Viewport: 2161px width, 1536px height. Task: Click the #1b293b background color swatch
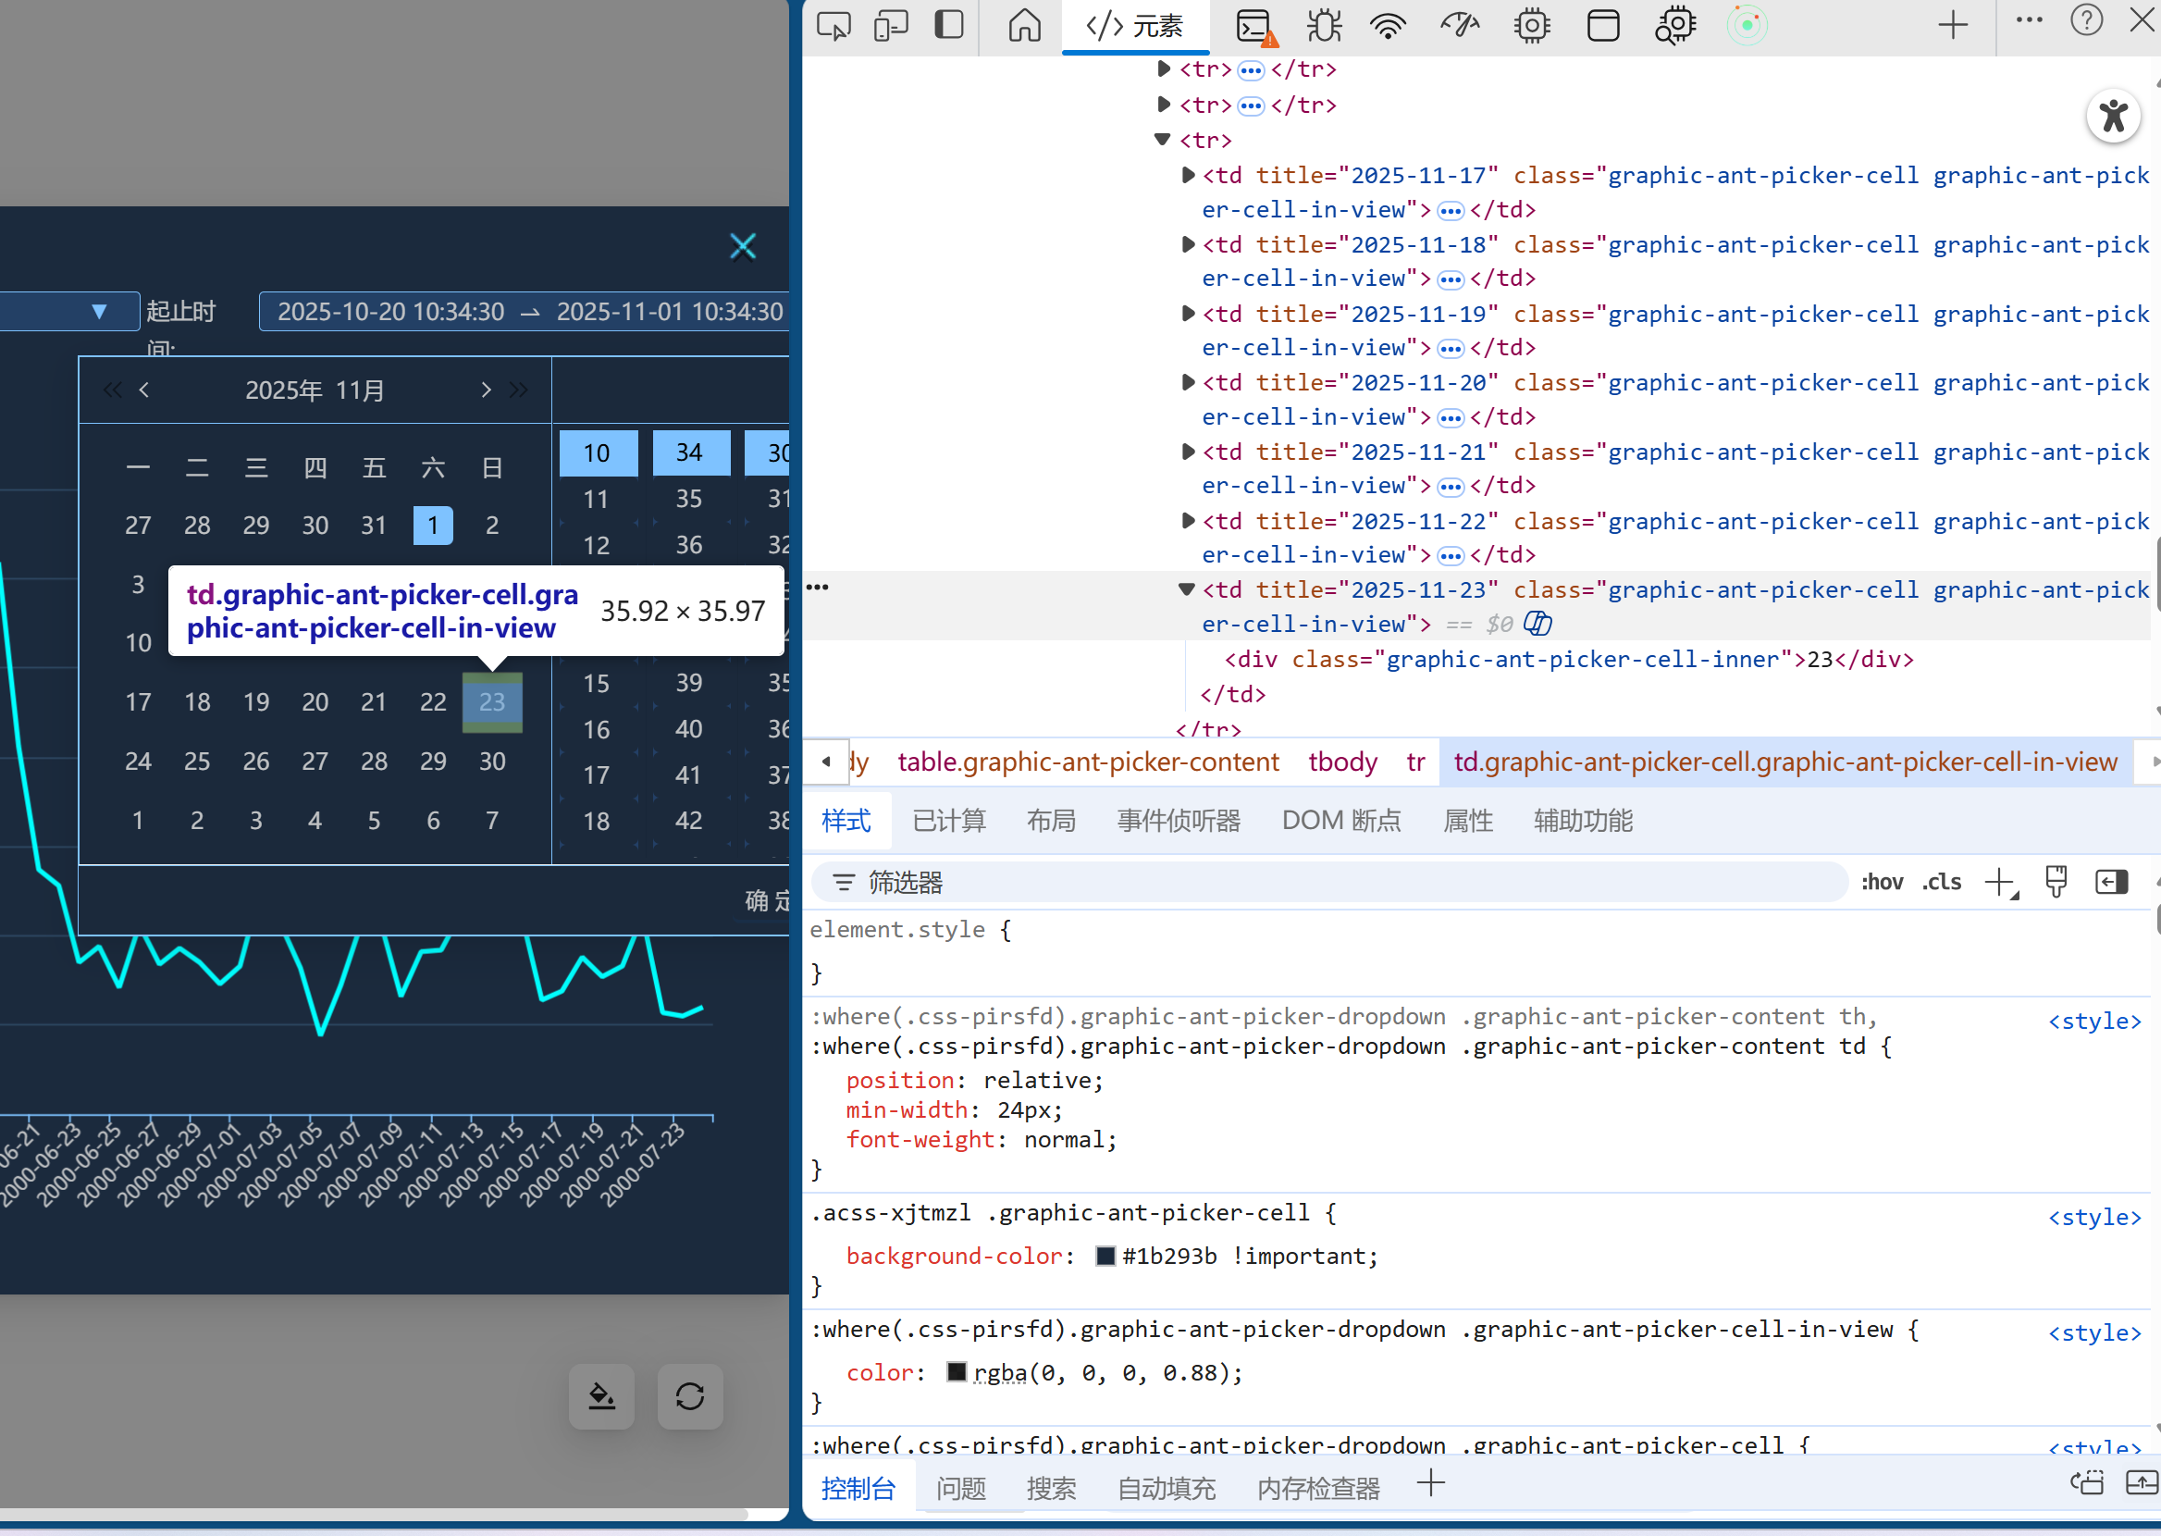click(1105, 1256)
